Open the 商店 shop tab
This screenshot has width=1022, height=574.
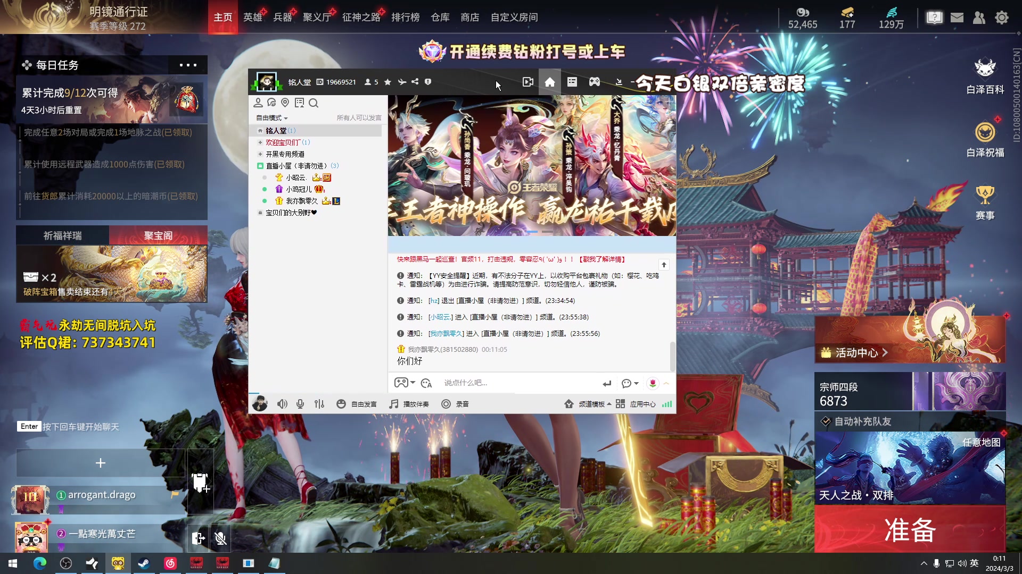469,18
